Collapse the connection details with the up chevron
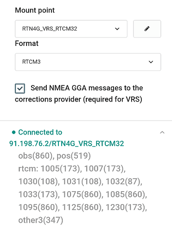This screenshot has width=172, height=232. (162, 132)
